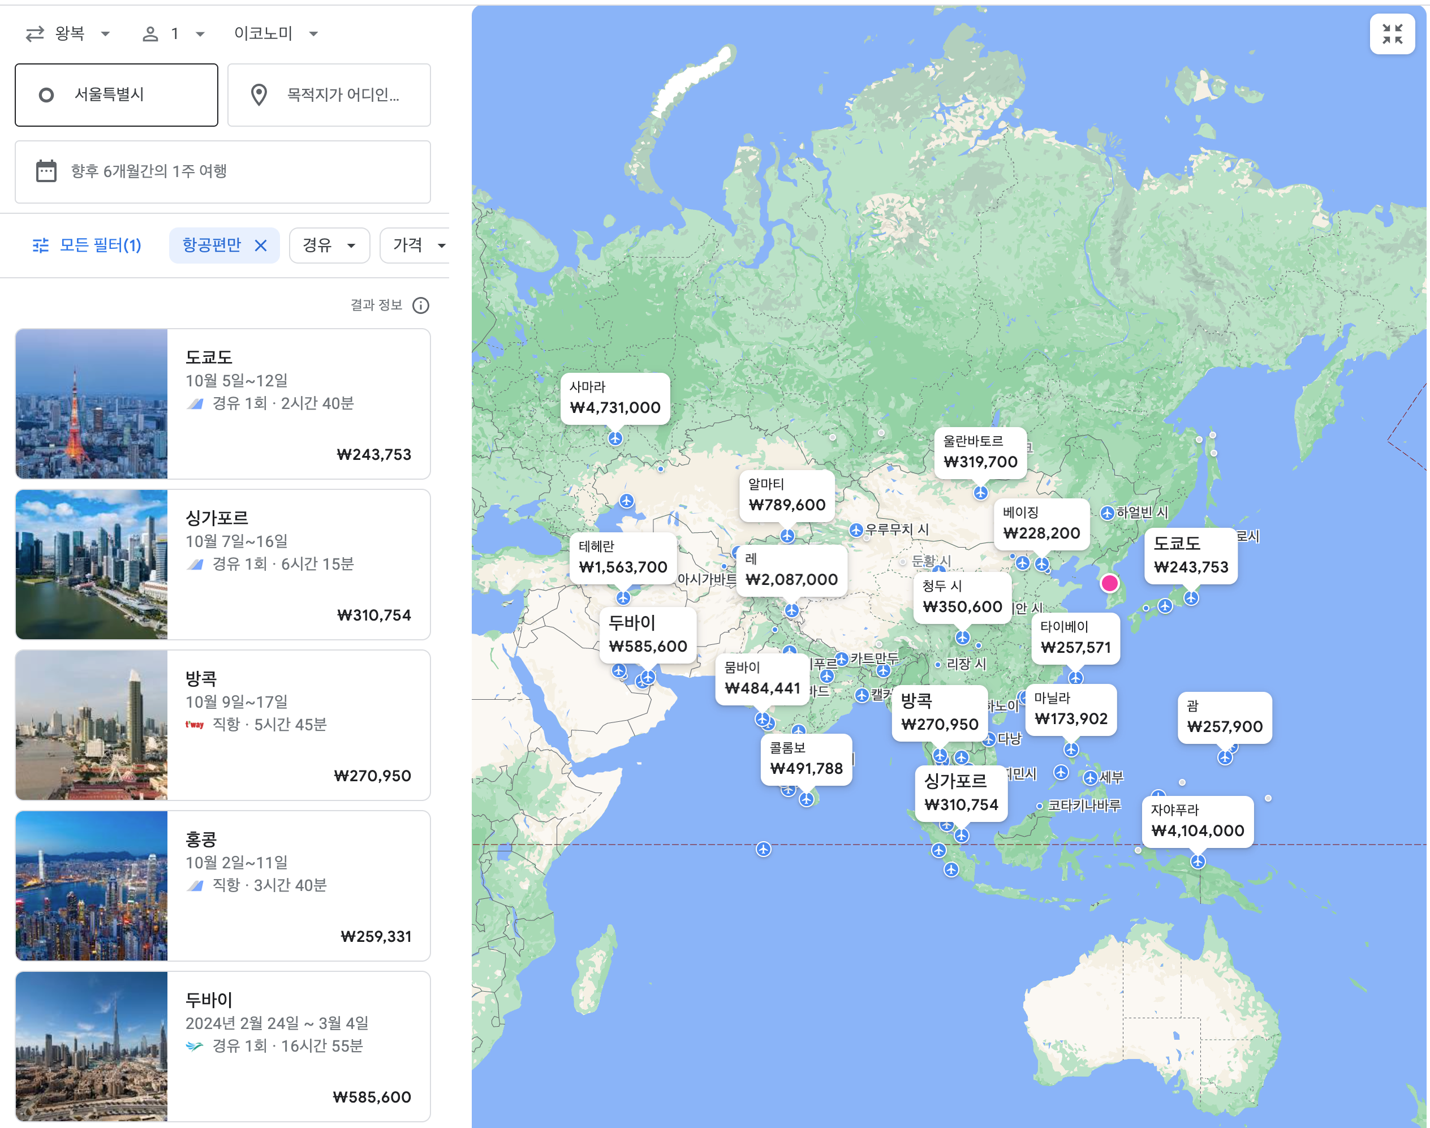Open the 왕복 trip type dropdown
The height and width of the screenshot is (1128, 1430).
(x=67, y=34)
